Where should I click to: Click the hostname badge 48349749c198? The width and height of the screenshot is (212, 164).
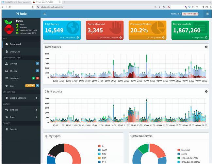coord(190,14)
